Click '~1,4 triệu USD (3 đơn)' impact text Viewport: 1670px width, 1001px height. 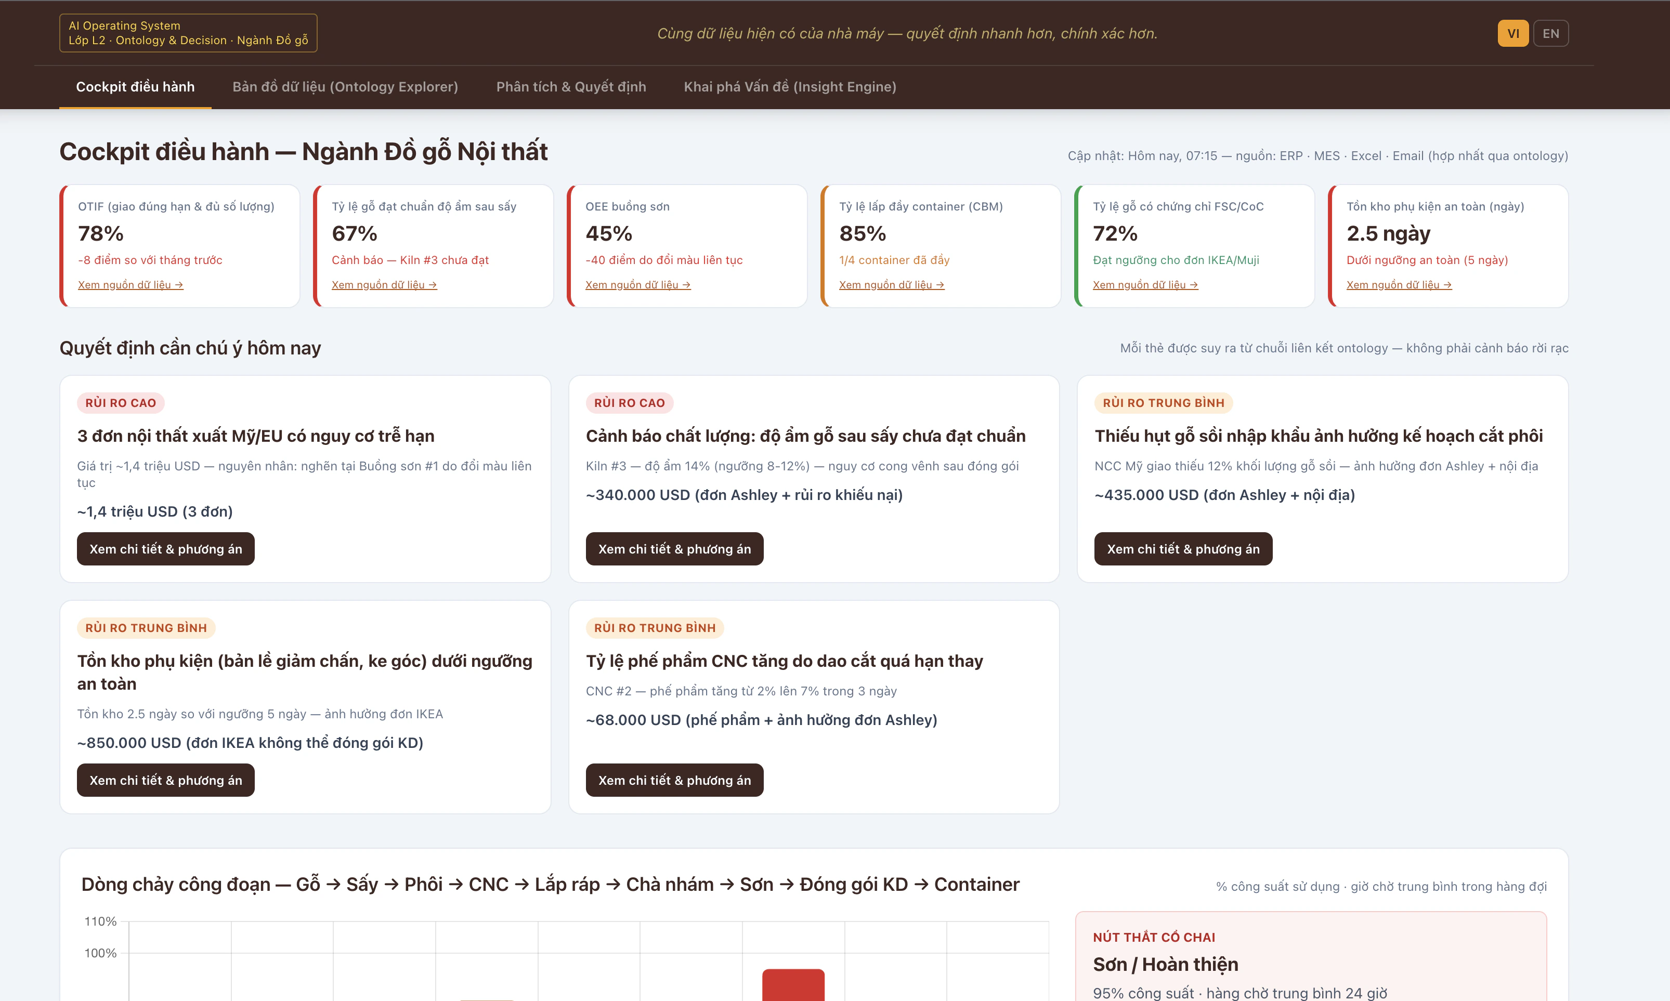point(154,511)
